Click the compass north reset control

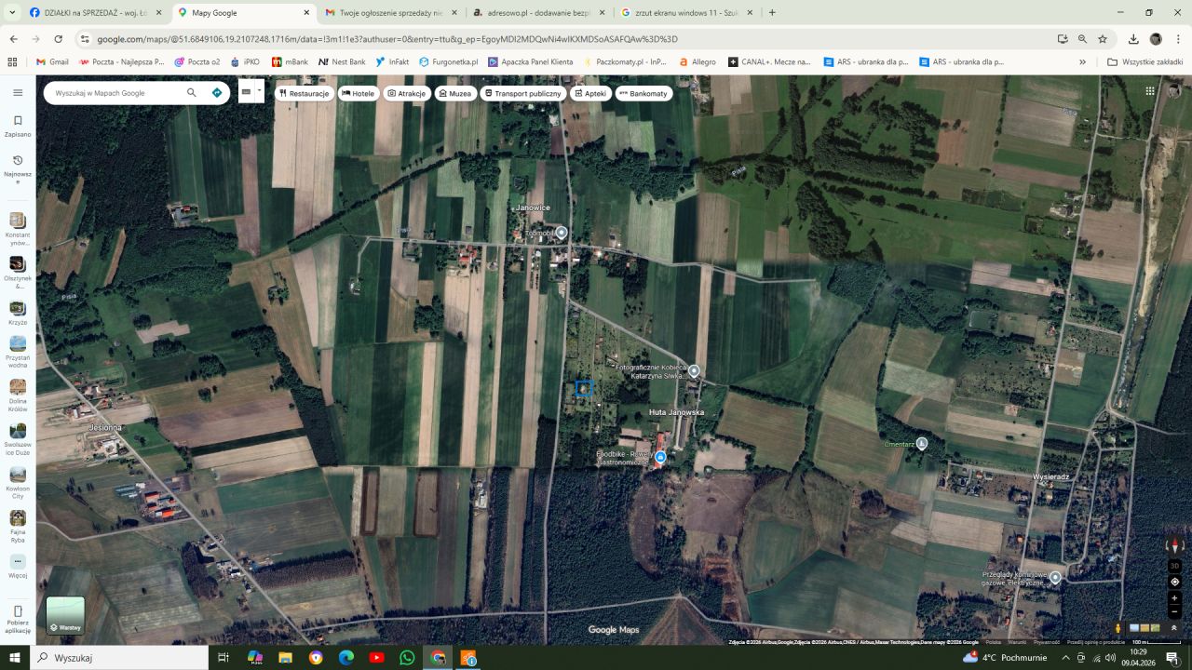(1174, 546)
